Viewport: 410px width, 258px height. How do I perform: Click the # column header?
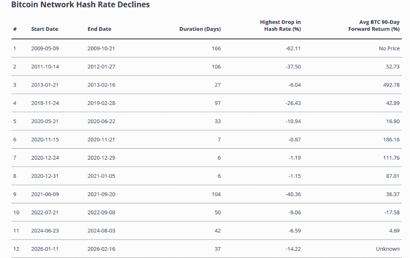point(15,29)
